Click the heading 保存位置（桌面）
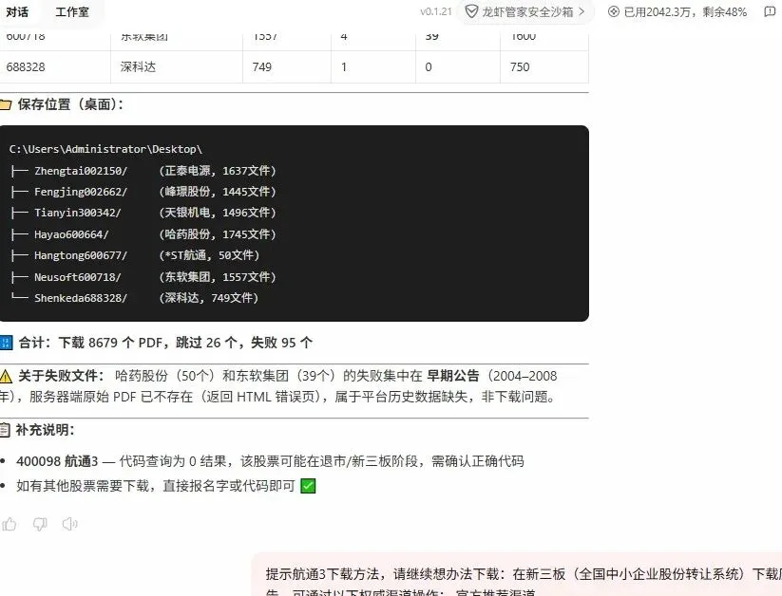Screen dimensions: 782x596 coord(70,104)
